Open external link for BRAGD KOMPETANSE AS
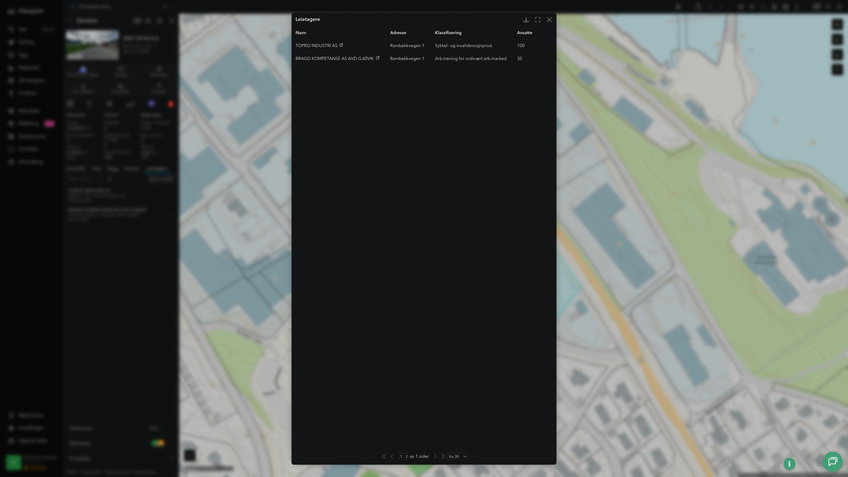This screenshot has height=477, width=848. [x=378, y=58]
